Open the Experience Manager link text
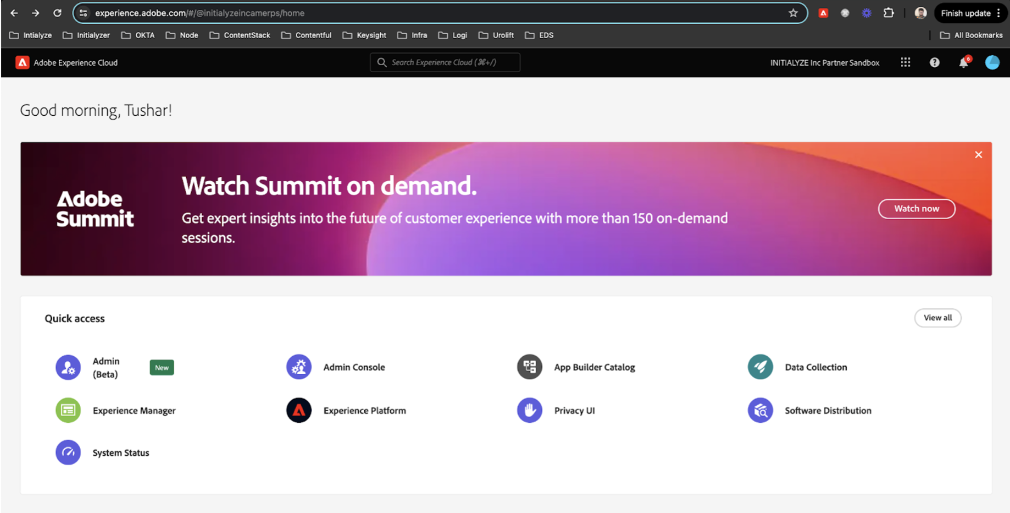The width and height of the screenshot is (1010, 513). point(134,410)
